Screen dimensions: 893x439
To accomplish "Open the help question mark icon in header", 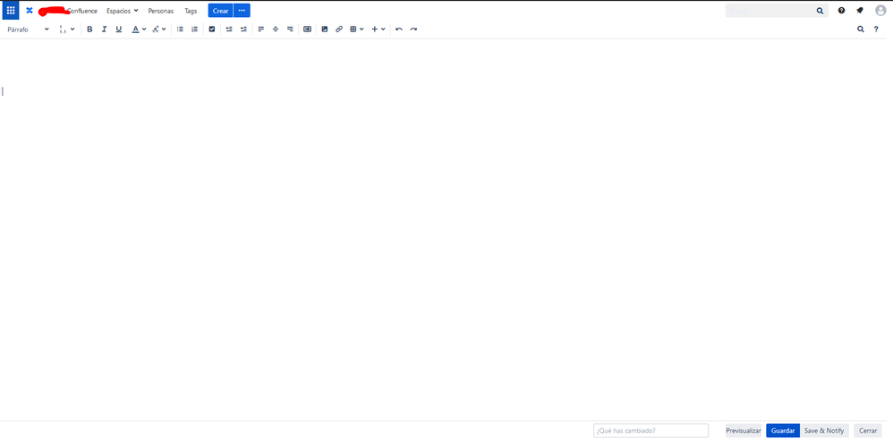I will coord(841,10).
